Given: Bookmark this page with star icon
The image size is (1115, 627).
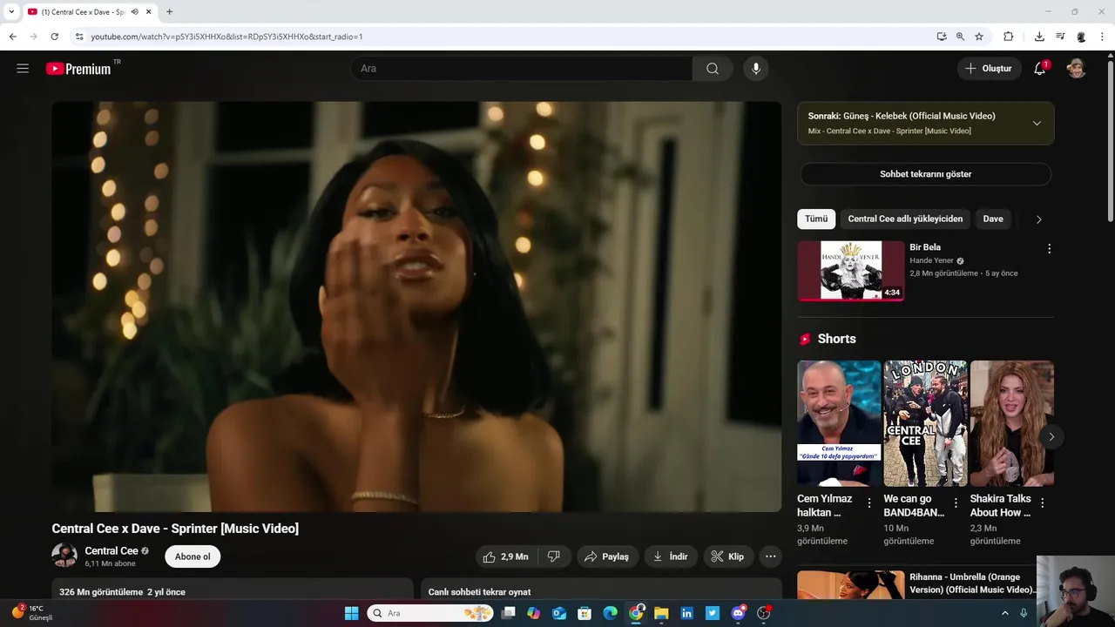Looking at the screenshot, I should pyautogui.click(x=979, y=37).
